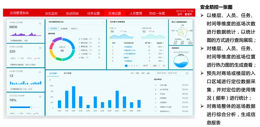260x127 pixels.
Task: Click the go-to page number input field
Action: click(x=160, y=66)
